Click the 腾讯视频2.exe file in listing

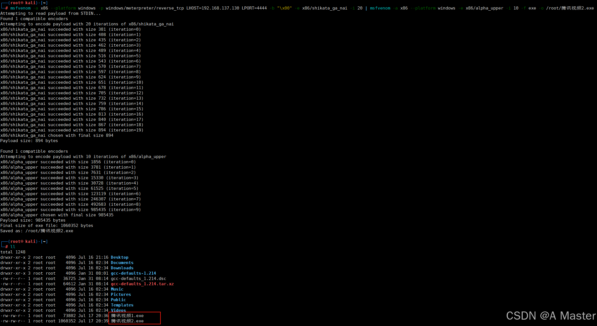(x=127, y=321)
